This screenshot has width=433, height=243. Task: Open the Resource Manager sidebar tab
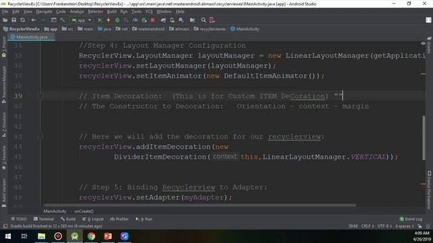4,84
